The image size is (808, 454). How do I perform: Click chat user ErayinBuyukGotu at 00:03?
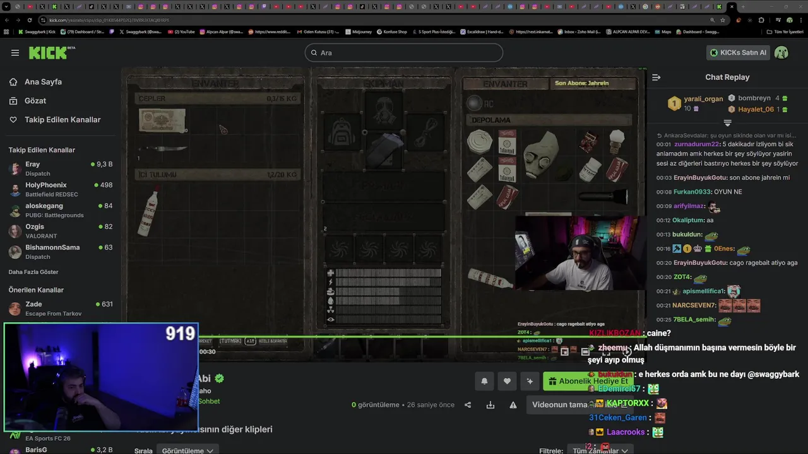coord(701,178)
